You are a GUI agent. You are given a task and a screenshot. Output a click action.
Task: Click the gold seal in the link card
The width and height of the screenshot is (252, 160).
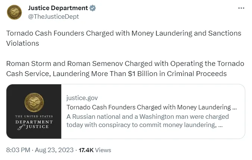34,102
